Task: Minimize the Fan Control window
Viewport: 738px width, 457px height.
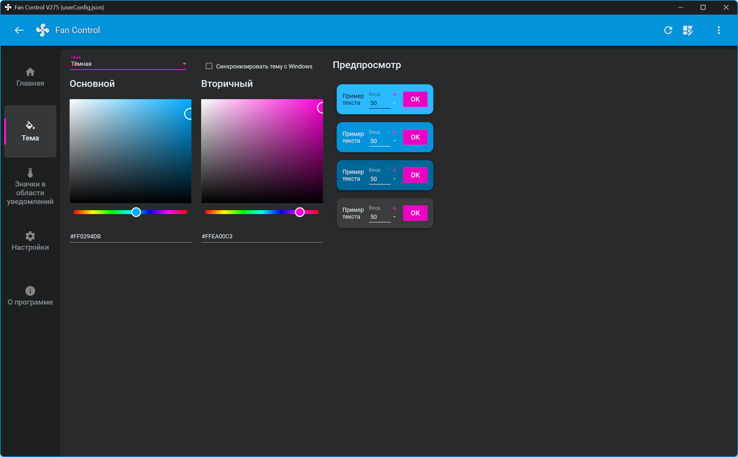Action: pos(681,7)
